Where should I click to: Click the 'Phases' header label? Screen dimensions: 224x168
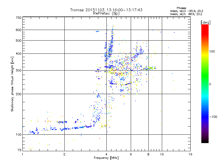(181, 8)
